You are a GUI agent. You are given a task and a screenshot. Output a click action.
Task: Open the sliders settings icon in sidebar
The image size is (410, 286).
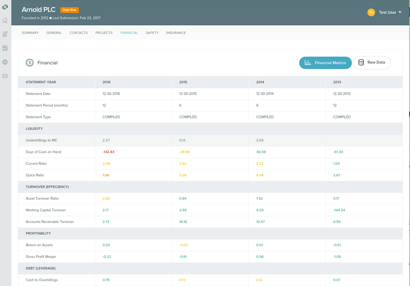(x=5, y=48)
